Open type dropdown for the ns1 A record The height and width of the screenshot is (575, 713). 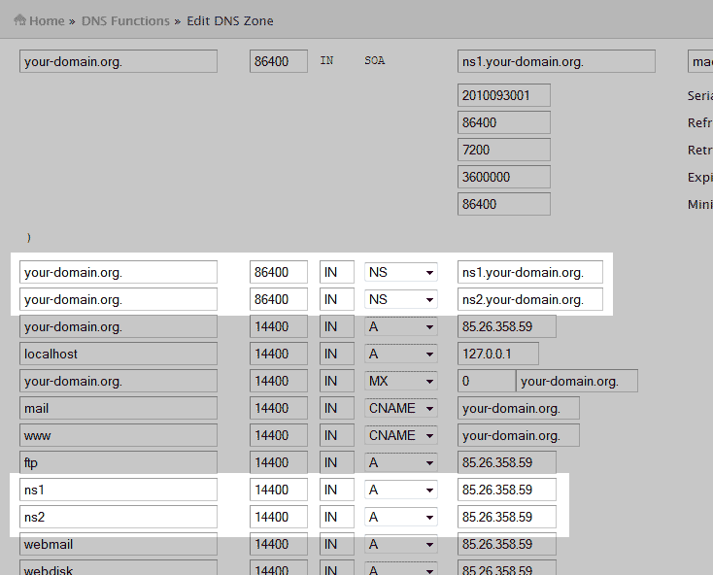[401, 490]
